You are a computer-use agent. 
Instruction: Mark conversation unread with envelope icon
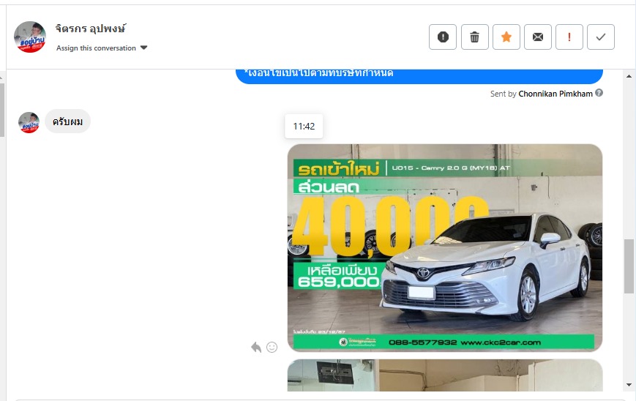(x=537, y=37)
